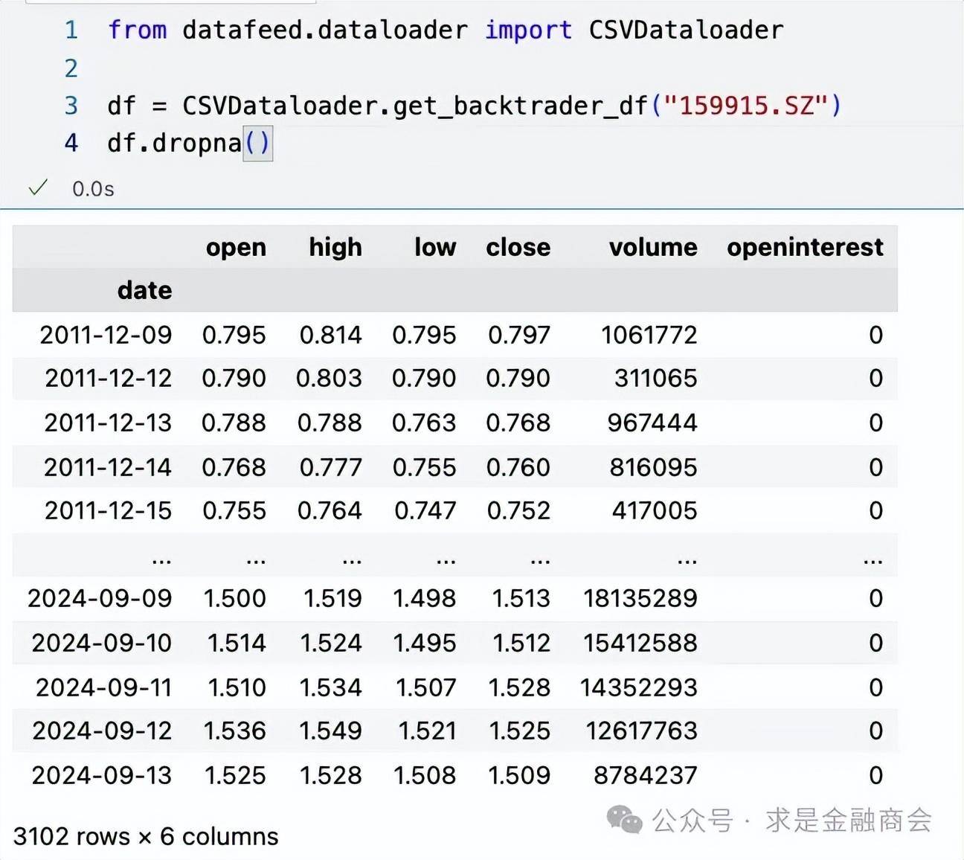
Task: Click the 2024-09-09 date row label
Action: 100,598
